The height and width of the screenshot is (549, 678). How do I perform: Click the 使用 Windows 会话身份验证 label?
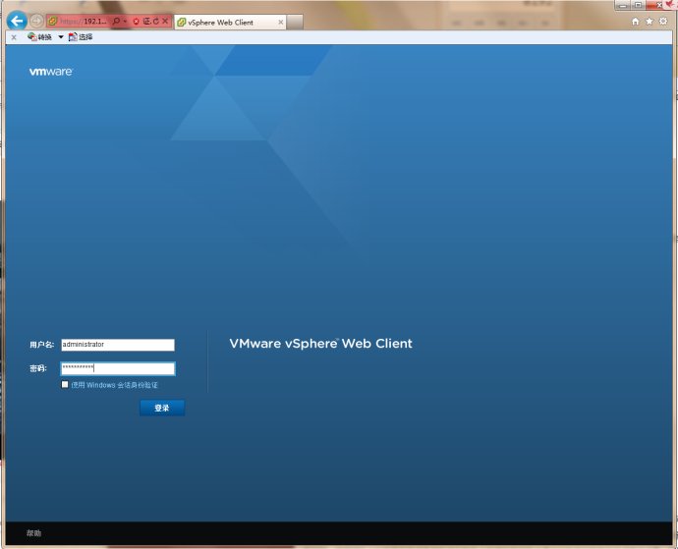coord(114,385)
